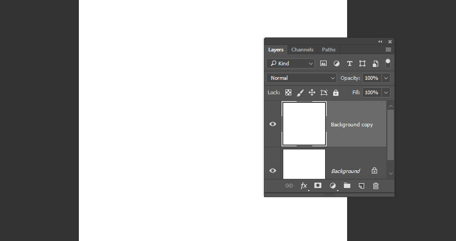
Task: Click the Background layer lock icon
Action: pos(374,170)
